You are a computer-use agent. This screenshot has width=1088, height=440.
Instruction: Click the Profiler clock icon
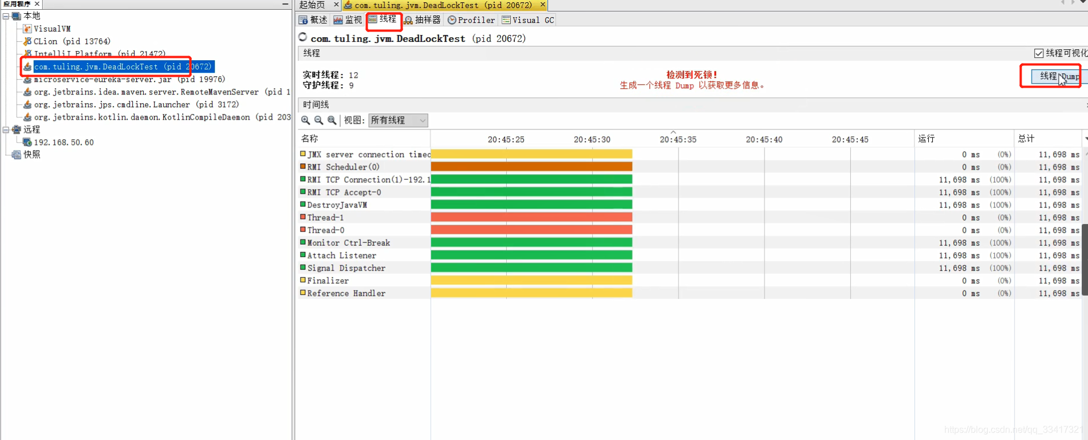(452, 20)
